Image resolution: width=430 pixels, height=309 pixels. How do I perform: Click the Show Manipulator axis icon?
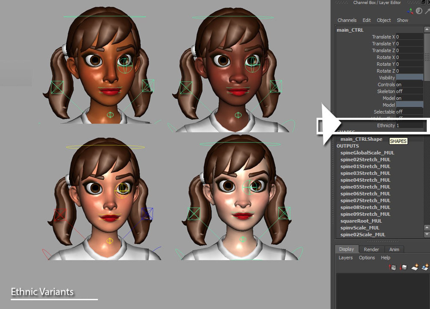click(410, 11)
